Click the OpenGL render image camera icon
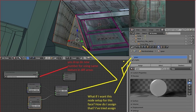The height and width of the screenshot is (112, 196). point(88,58)
